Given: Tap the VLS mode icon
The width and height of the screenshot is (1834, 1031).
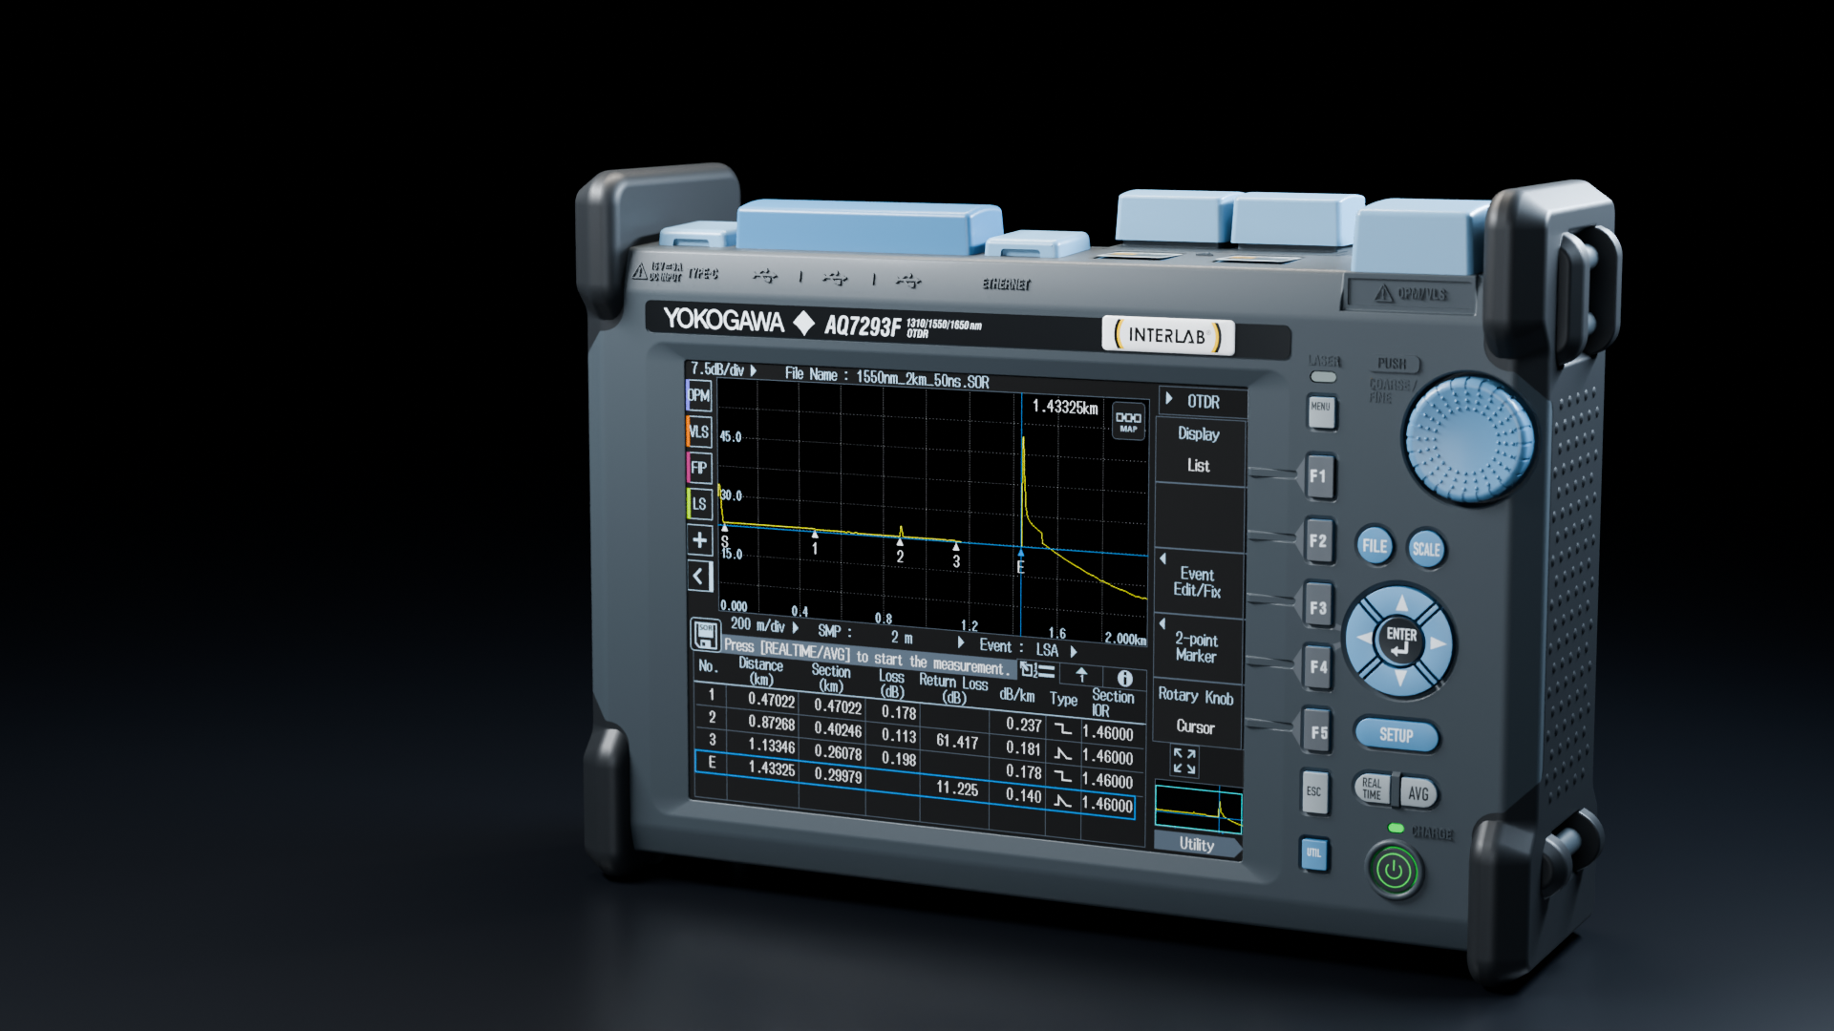Looking at the screenshot, I should (x=699, y=431).
